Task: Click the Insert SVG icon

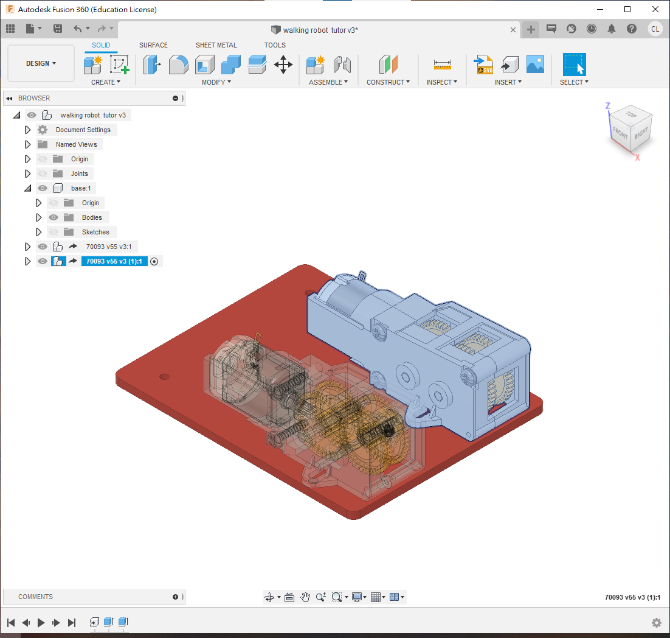Action: tap(484, 64)
